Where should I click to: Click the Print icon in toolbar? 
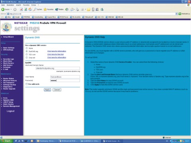tap(78, 10)
